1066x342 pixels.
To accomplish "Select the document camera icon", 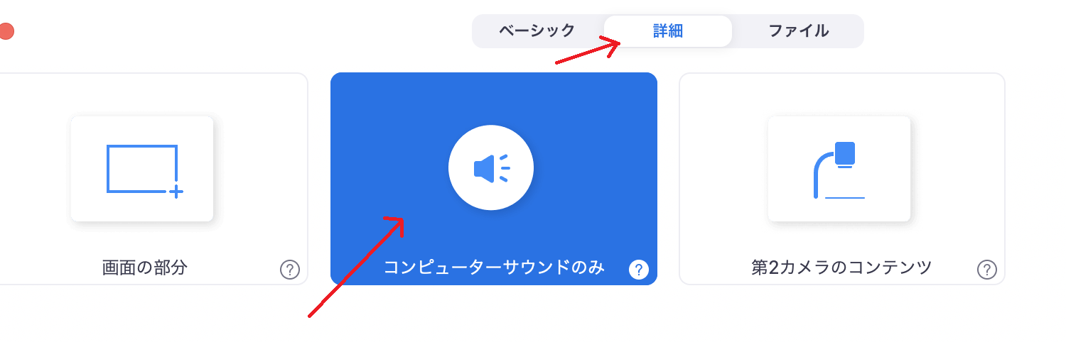I will [x=839, y=170].
